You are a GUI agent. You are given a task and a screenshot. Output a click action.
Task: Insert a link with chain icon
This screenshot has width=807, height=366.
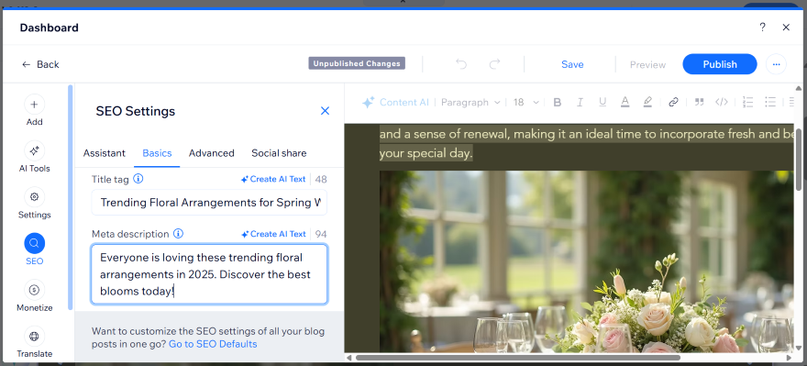pyautogui.click(x=673, y=103)
